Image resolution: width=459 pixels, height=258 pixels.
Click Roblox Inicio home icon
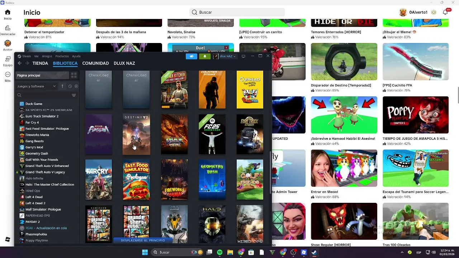coord(8,12)
